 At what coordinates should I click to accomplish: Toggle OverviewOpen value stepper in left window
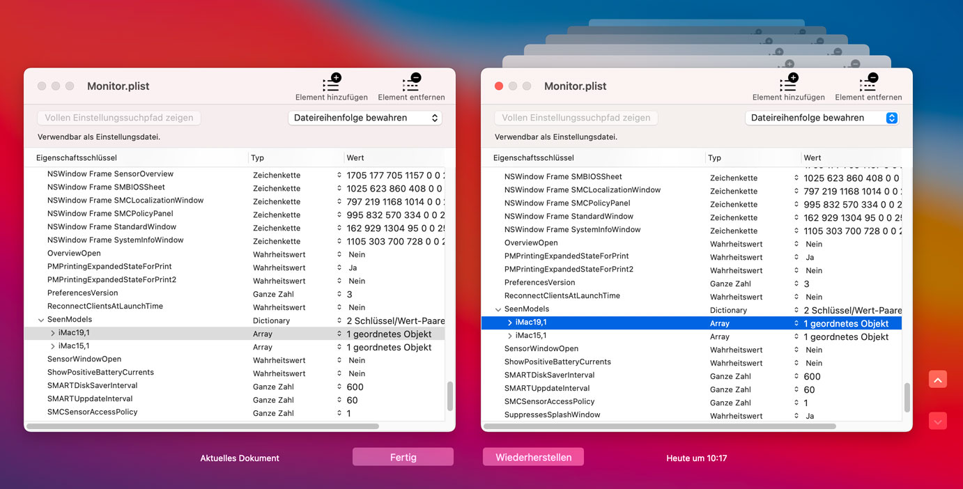point(339,254)
